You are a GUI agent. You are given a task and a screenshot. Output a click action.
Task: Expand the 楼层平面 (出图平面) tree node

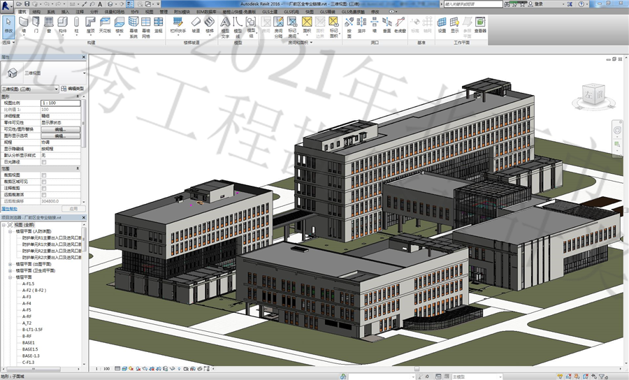(9, 264)
